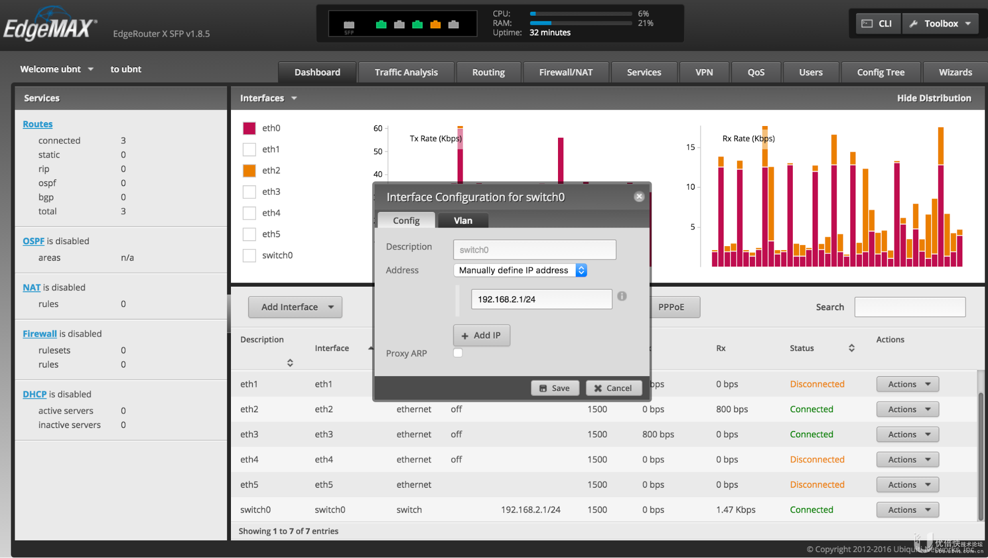Open the Config Tree tab
Screen dimensions: 988x558
881,72
